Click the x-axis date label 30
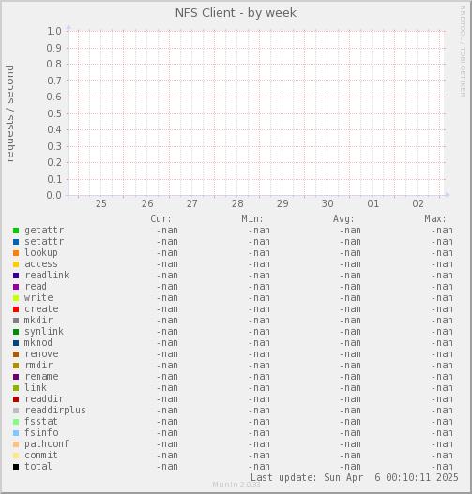Viewport: 472px width, 494px height. [327, 203]
